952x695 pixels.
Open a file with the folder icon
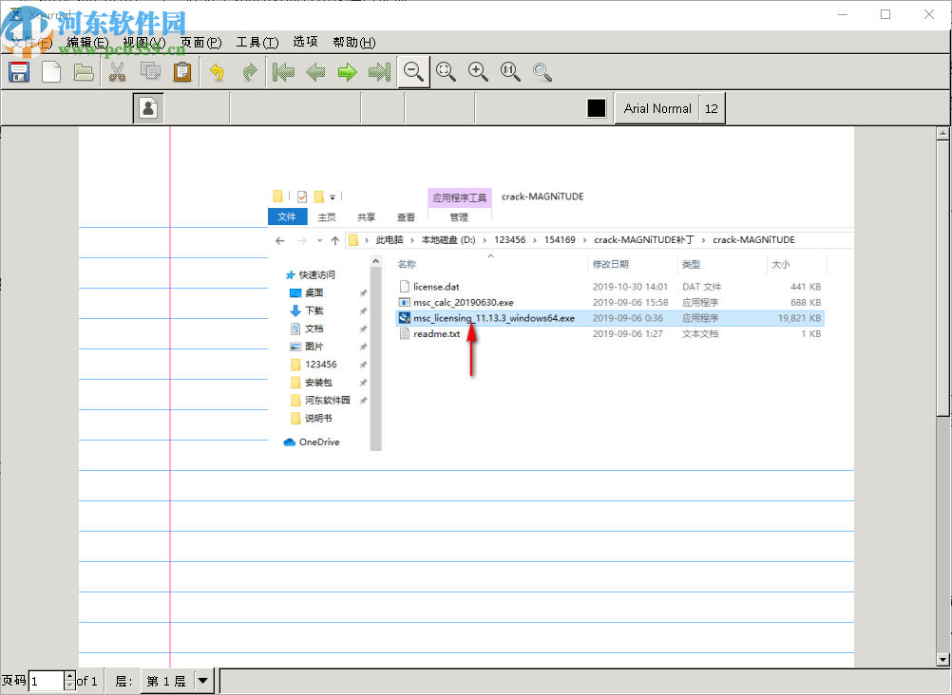[84, 72]
